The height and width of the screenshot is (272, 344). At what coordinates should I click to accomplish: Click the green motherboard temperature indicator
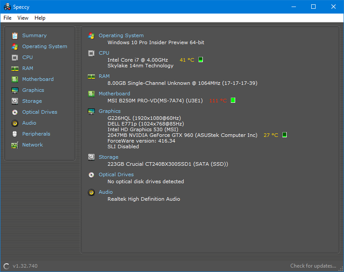coord(233,100)
